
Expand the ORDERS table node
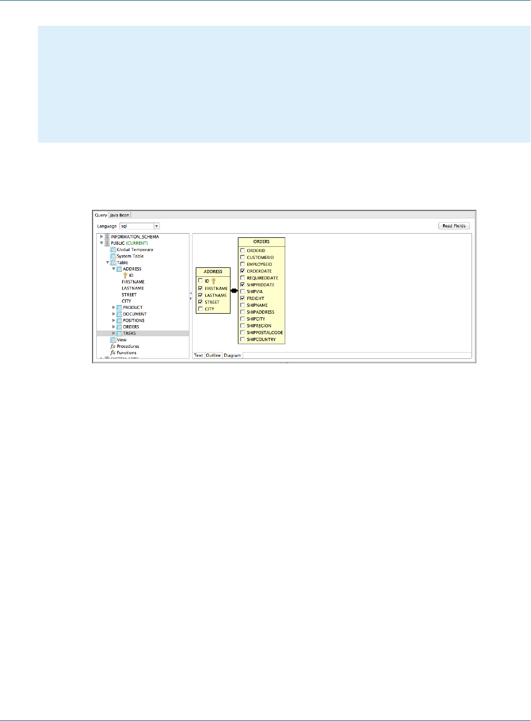(x=114, y=327)
